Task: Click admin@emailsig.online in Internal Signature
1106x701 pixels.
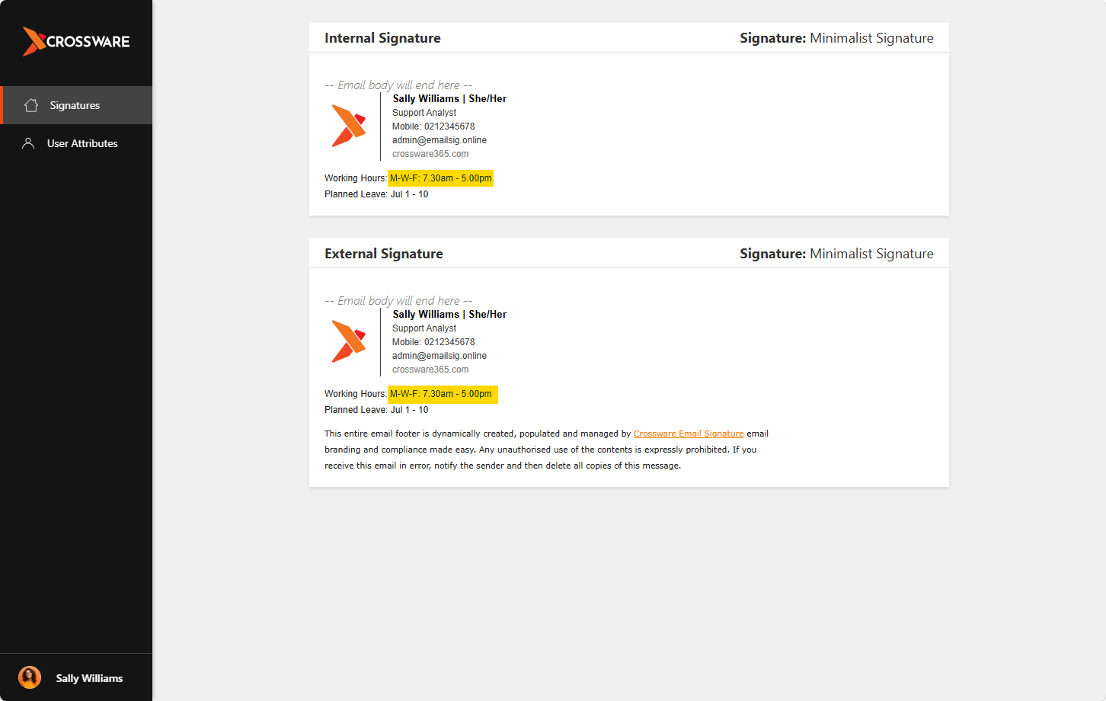Action: [x=440, y=140]
